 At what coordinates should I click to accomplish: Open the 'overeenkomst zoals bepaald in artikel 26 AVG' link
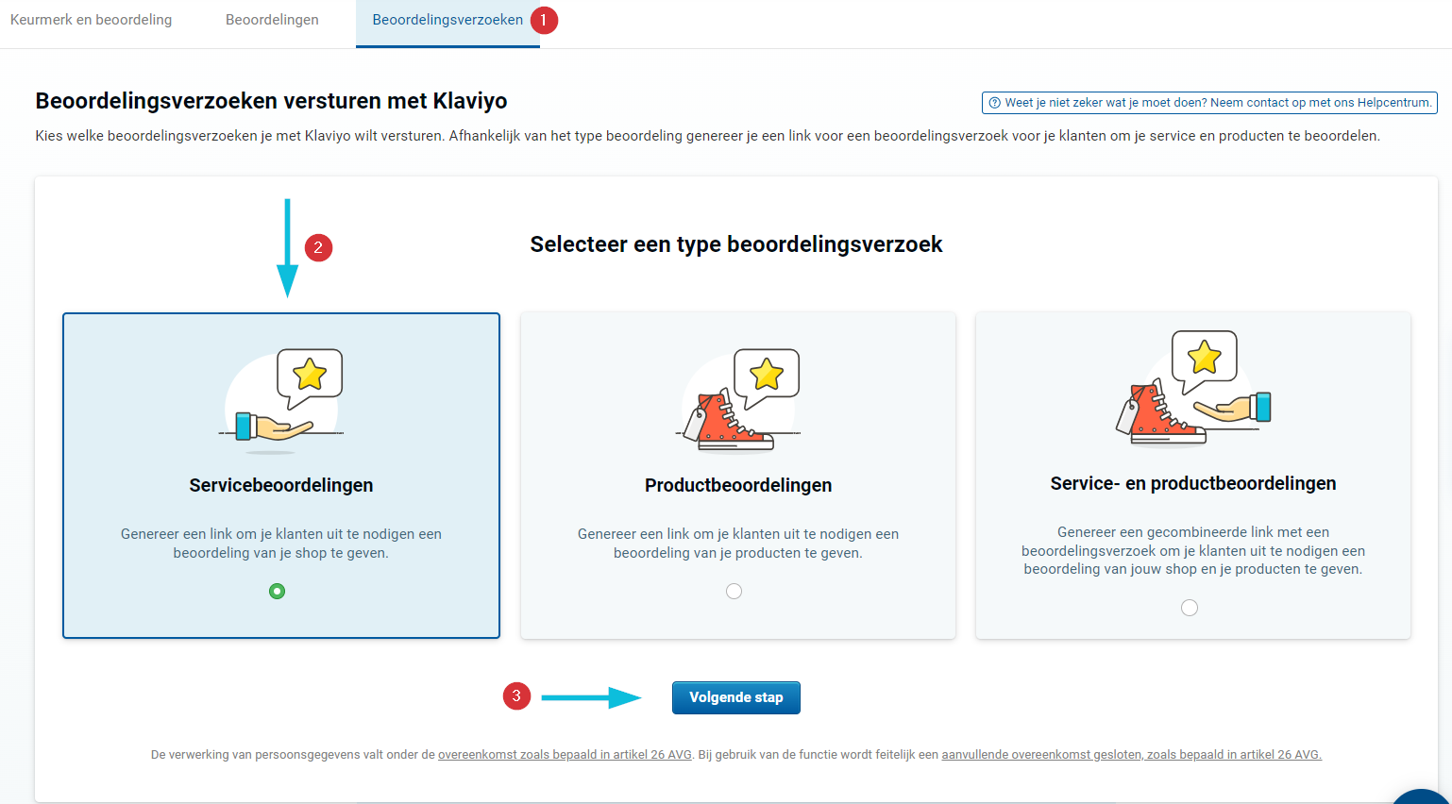click(x=565, y=755)
